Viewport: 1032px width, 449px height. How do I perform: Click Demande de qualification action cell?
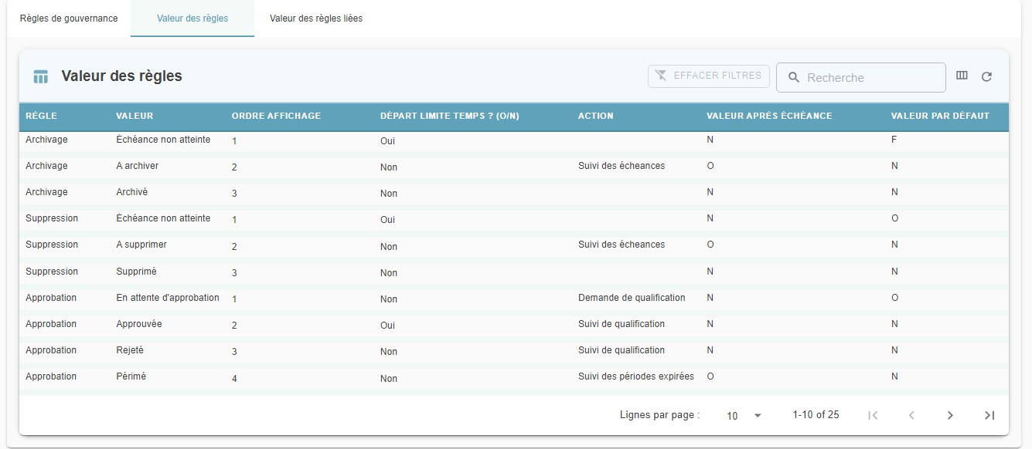pyautogui.click(x=632, y=298)
